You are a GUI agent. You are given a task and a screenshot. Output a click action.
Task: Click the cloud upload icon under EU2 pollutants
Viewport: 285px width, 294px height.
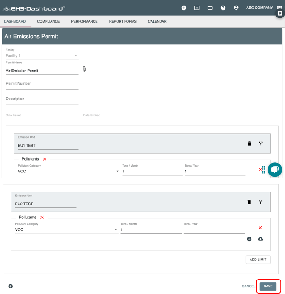(261, 239)
